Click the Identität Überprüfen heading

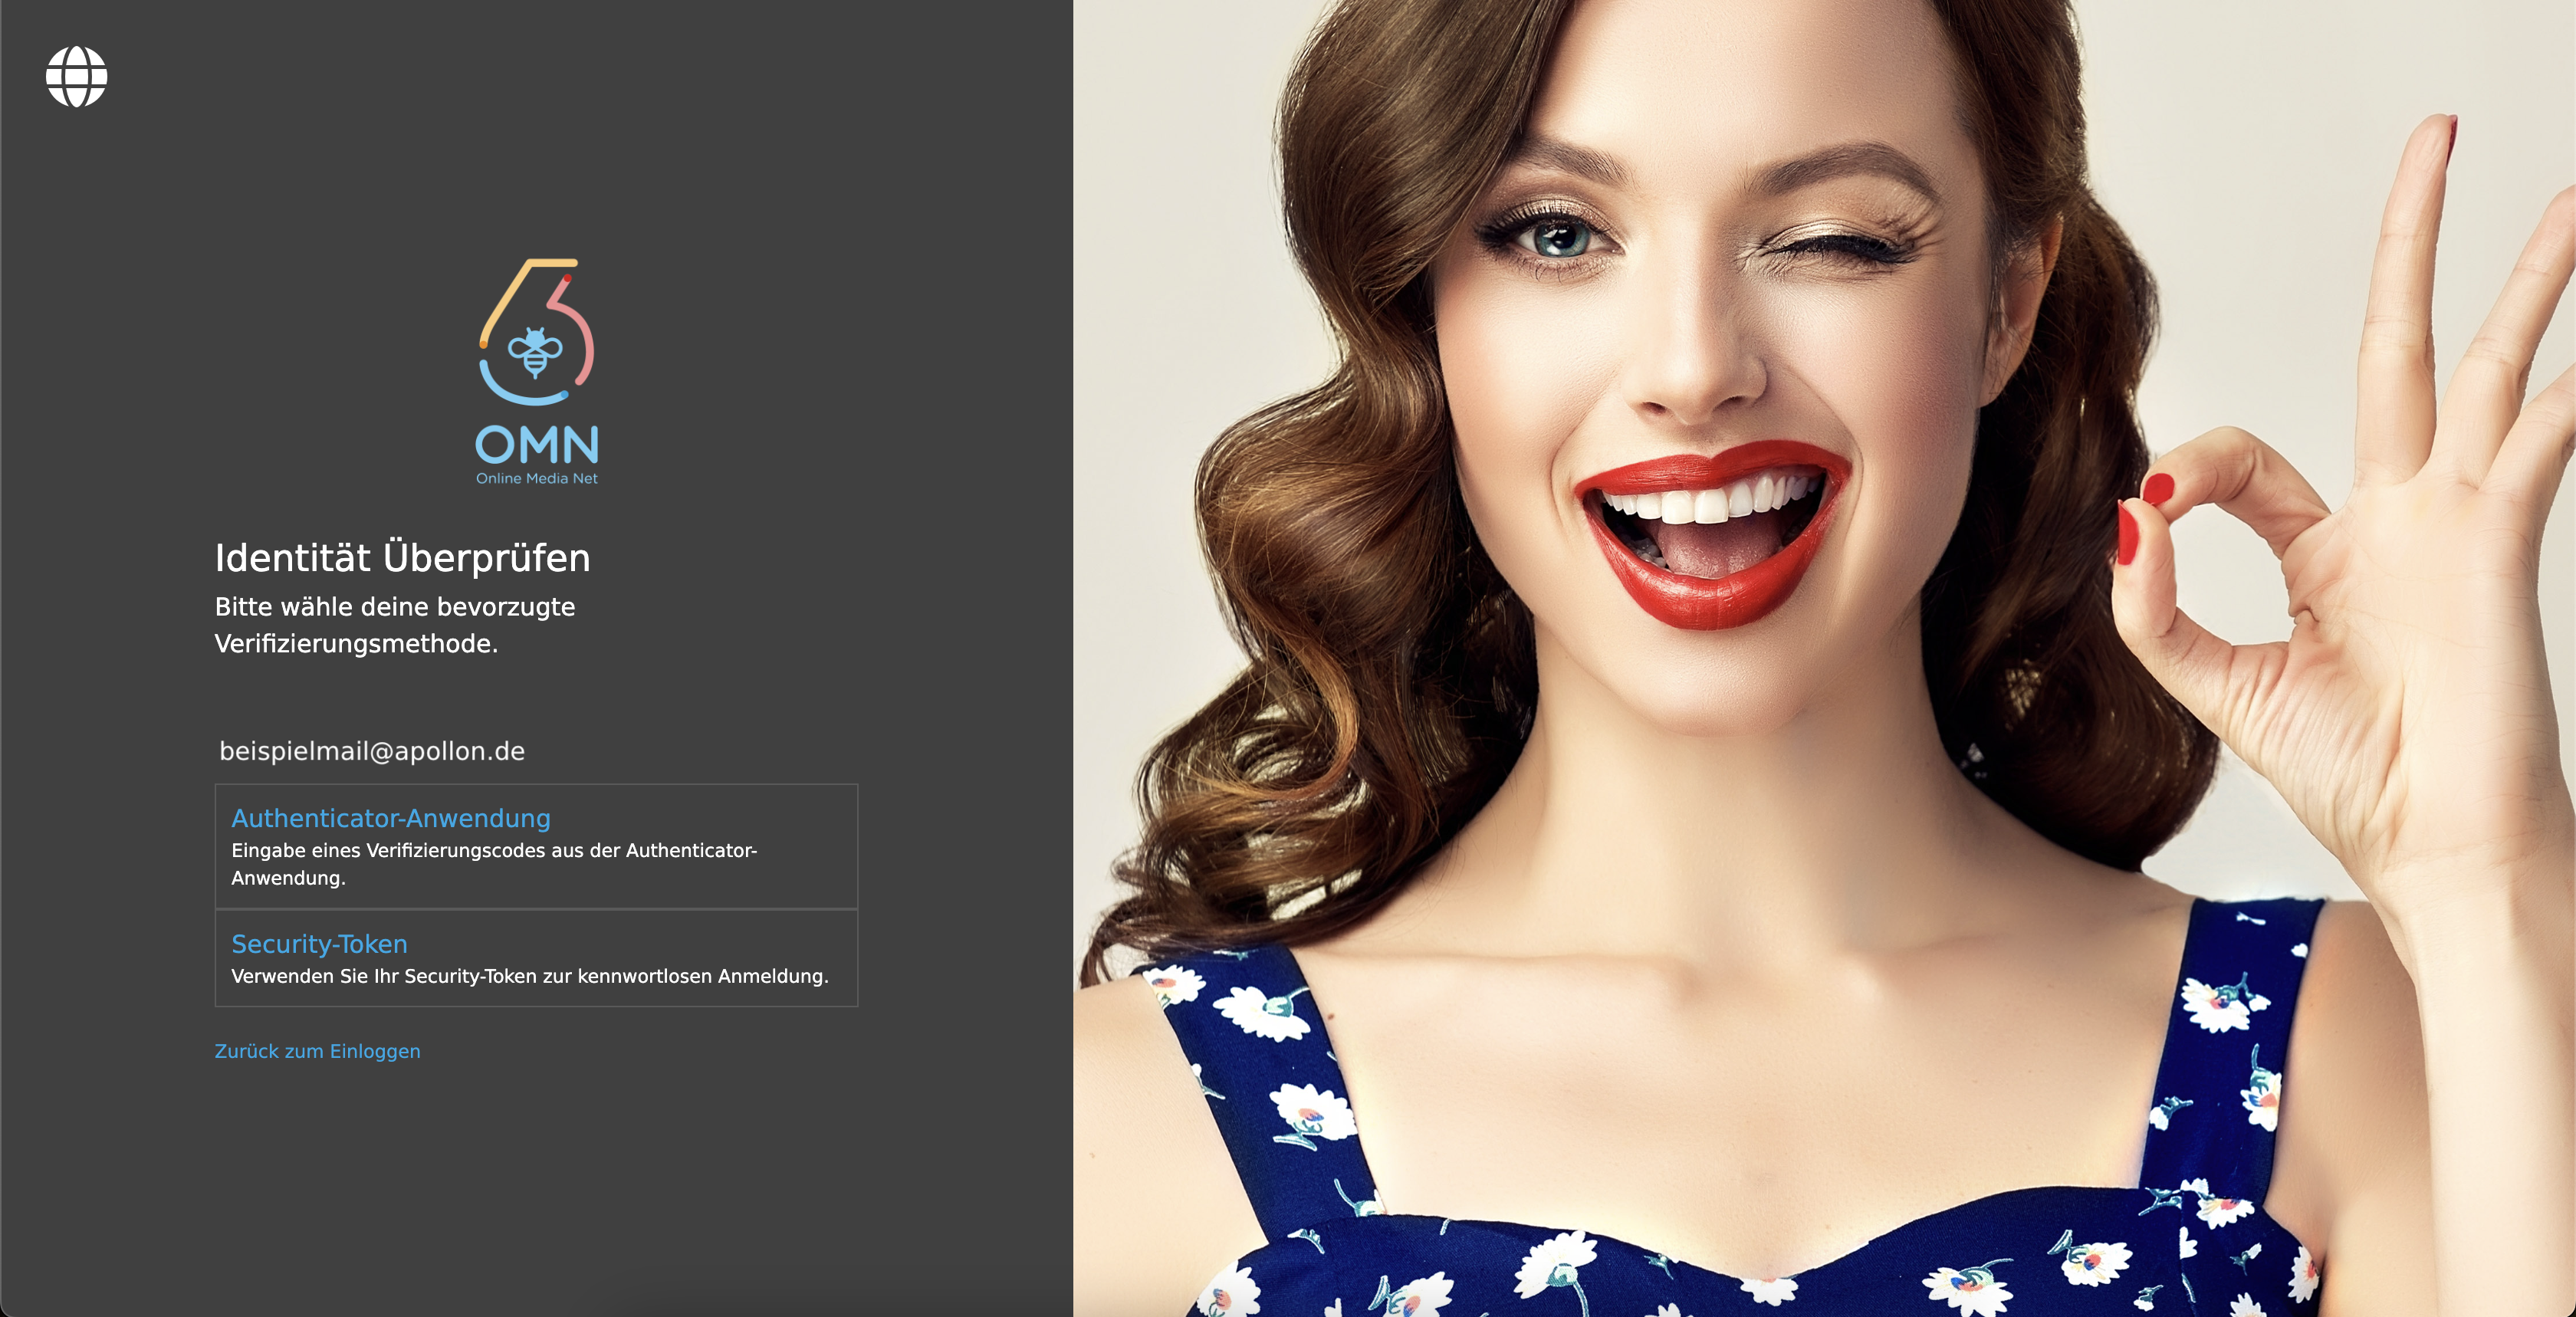click(402, 558)
